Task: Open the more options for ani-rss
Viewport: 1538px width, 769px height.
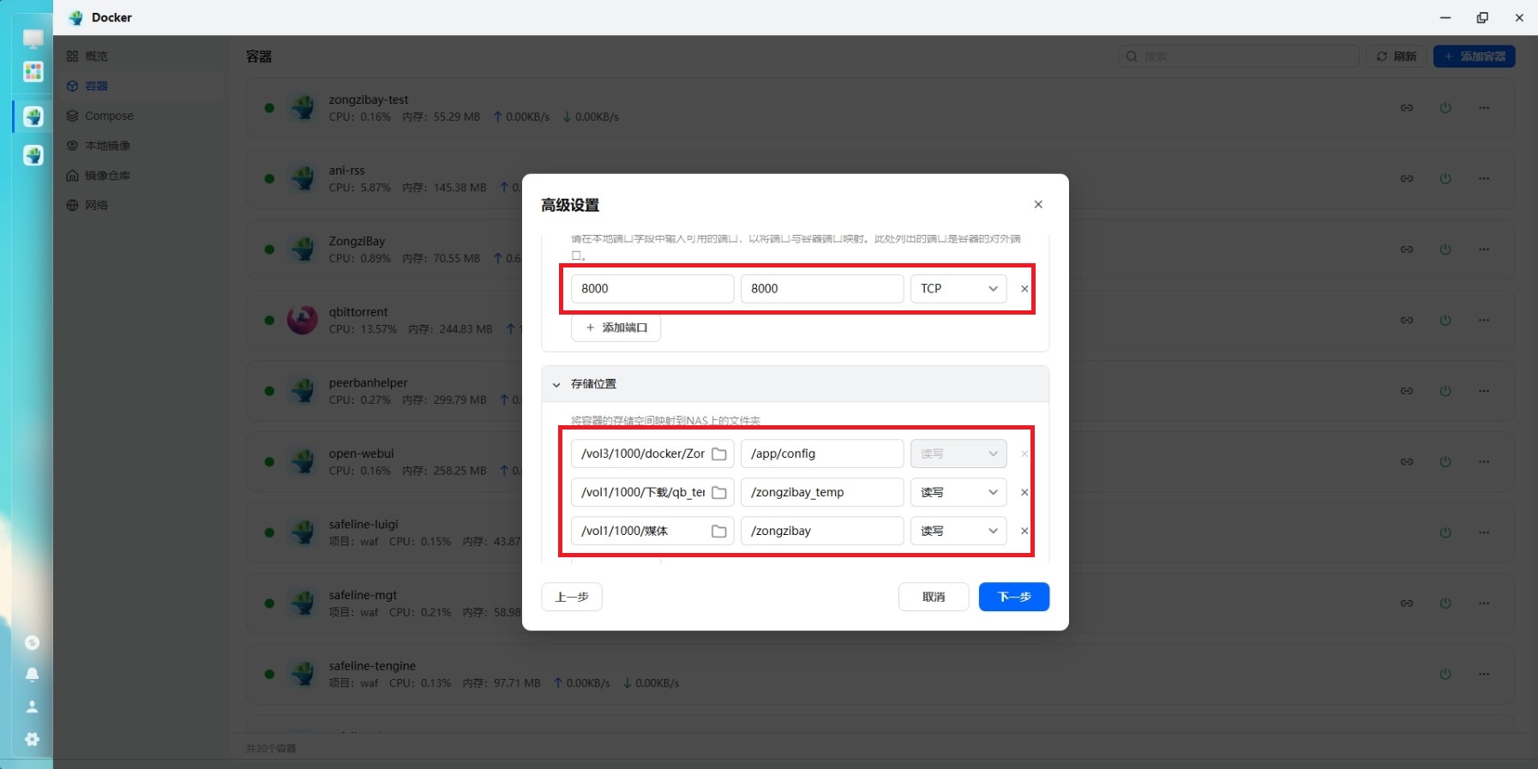Action: 1484,178
